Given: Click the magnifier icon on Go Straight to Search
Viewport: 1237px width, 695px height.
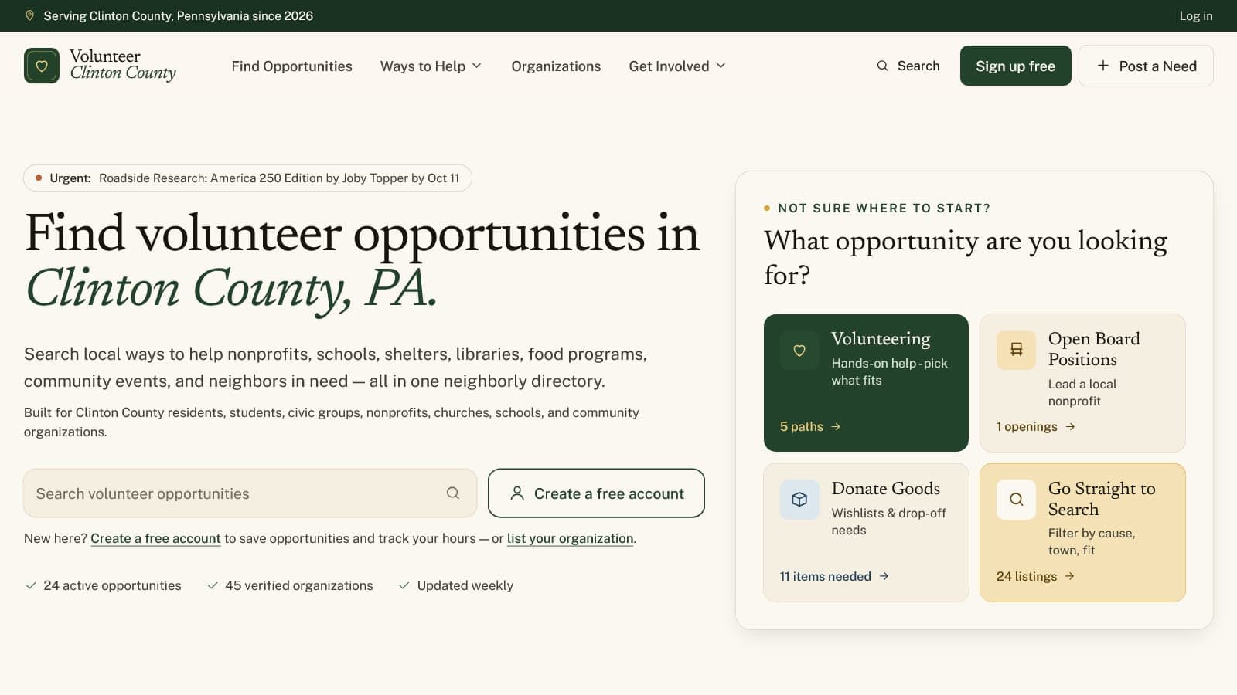Looking at the screenshot, I should point(1016,500).
